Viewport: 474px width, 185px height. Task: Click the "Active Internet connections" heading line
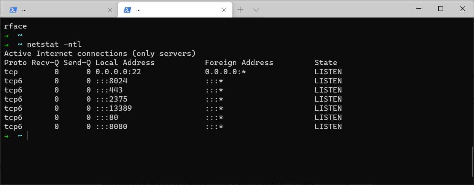tap(100, 54)
